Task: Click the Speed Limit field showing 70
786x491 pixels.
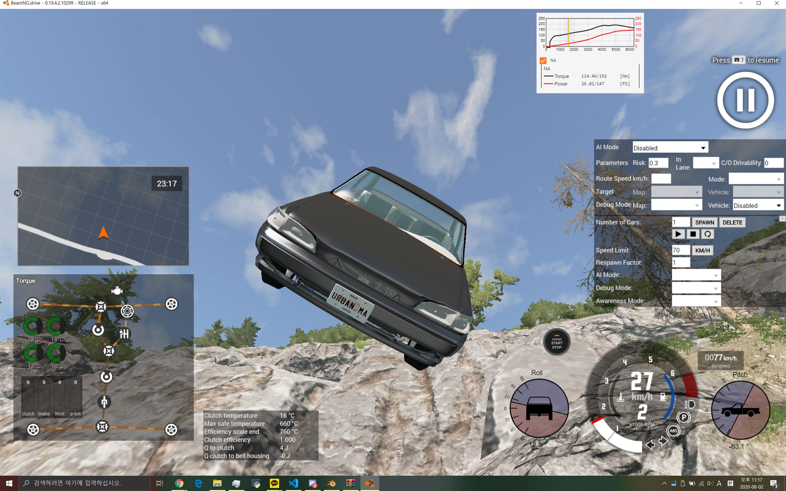Action: tap(681, 250)
